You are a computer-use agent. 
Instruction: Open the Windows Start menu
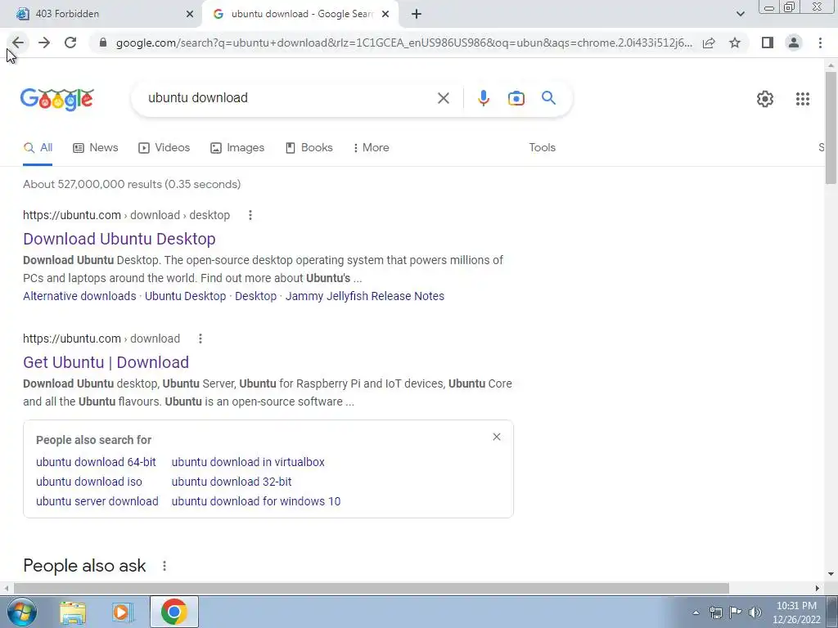(x=20, y=612)
